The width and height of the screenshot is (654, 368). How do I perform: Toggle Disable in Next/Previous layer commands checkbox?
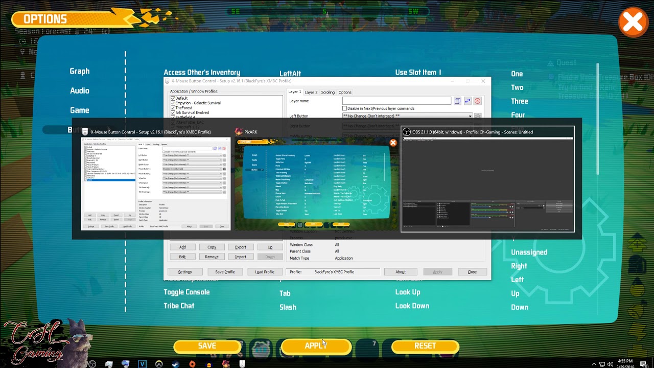point(344,108)
